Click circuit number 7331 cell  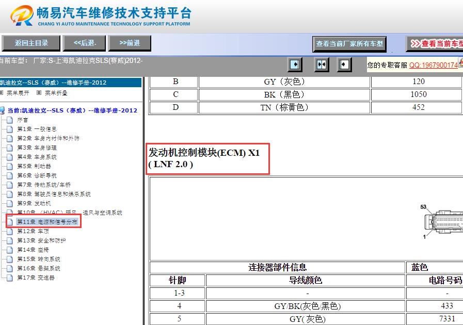coord(435,319)
